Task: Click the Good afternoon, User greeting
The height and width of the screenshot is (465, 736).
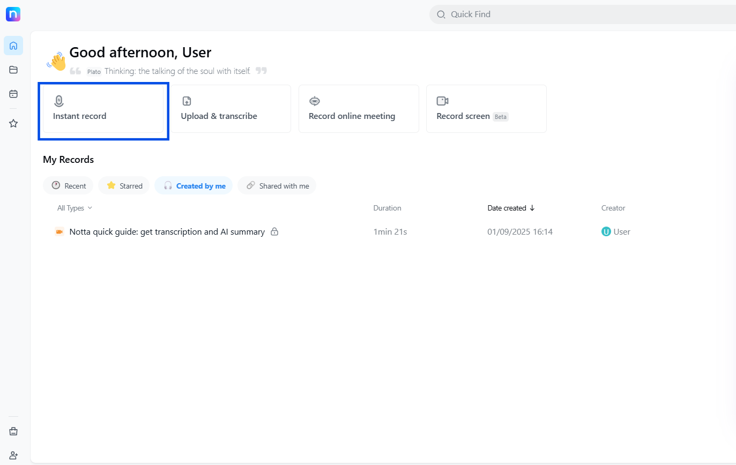Action: coord(140,52)
